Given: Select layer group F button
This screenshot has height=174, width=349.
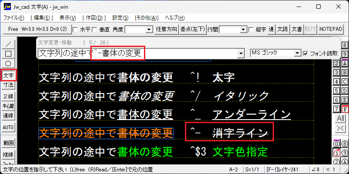Looking at the screenshot, I should 345,109.
